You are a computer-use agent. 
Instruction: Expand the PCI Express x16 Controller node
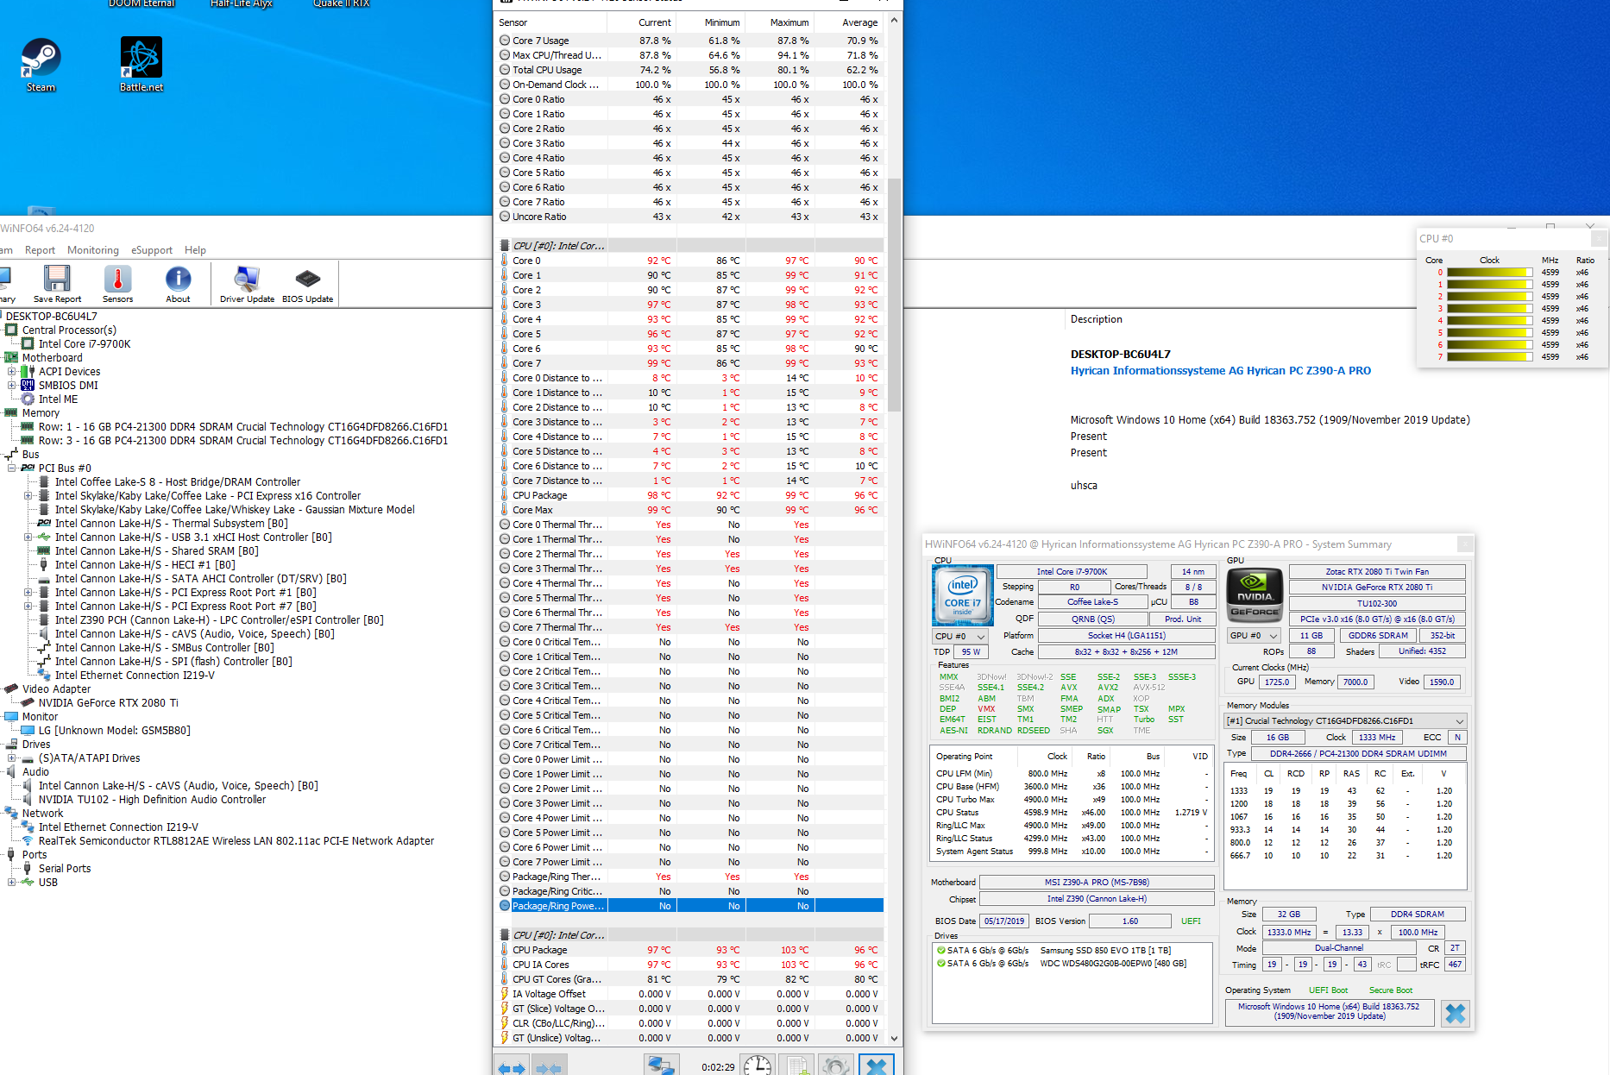pyautogui.click(x=28, y=496)
